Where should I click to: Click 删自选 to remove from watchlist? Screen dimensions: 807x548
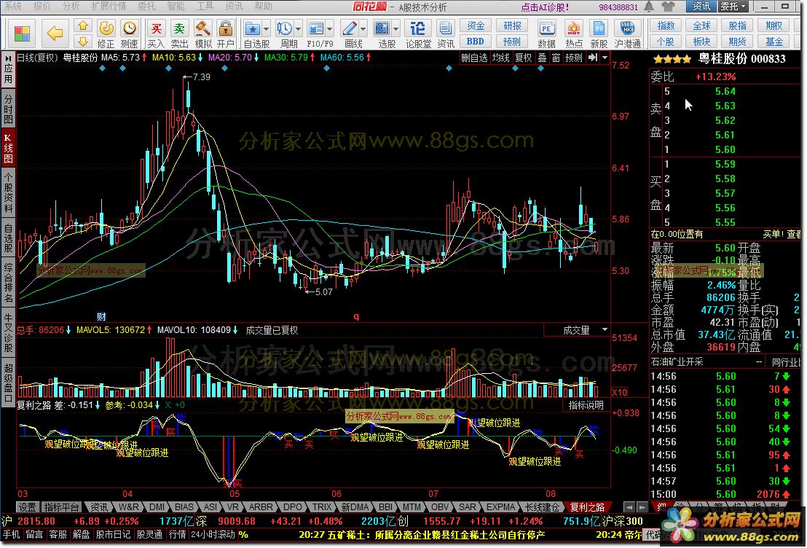[475, 58]
